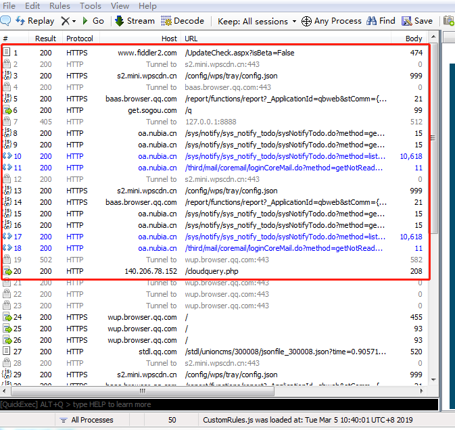This screenshot has width=455, height=430.
Task: Click the session count 50 in status bar
Action: click(172, 420)
